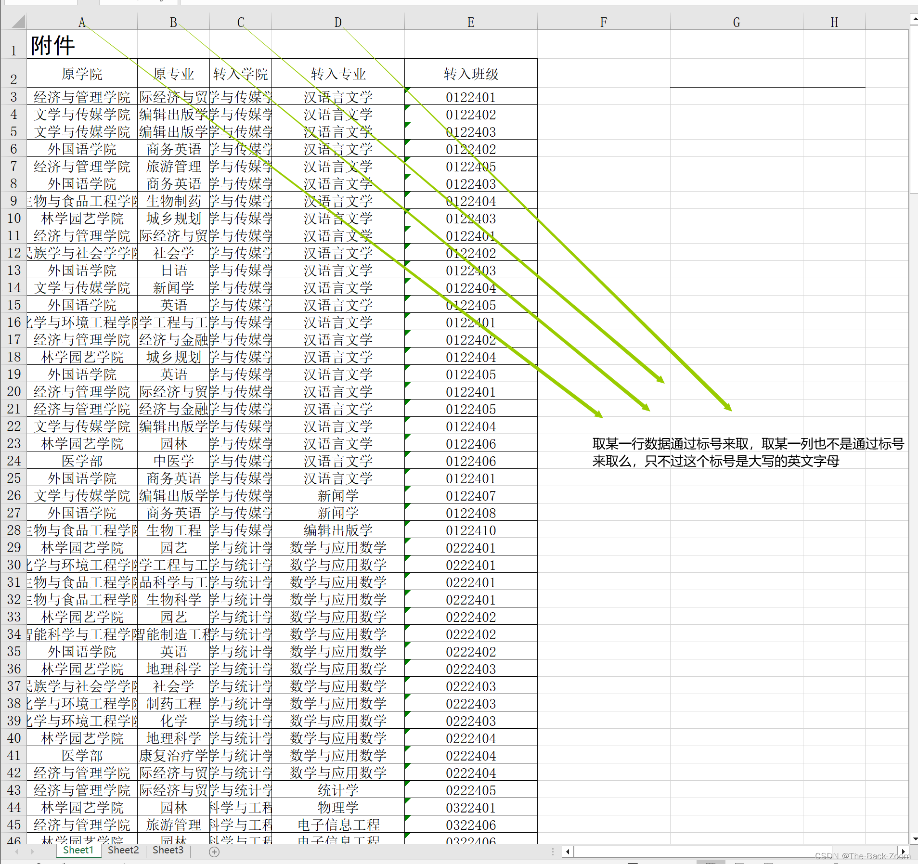Screen dimensions: 918x864
Task: Add a new sheet with plus icon
Action: click(214, 851)
